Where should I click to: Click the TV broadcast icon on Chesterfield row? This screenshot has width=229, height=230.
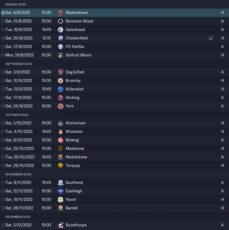[211, 38]
